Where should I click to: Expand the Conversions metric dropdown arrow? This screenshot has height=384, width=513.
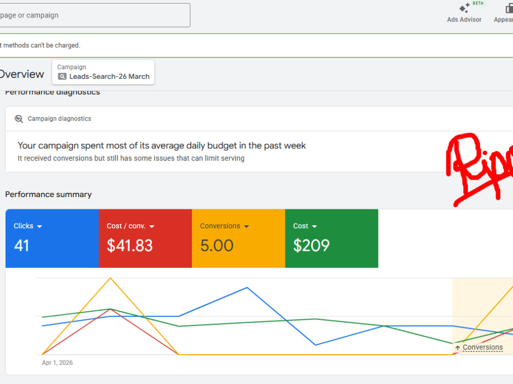tap(247, 226)
